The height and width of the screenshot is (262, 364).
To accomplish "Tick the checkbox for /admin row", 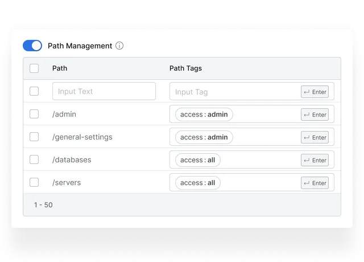I will pos(34,114).
